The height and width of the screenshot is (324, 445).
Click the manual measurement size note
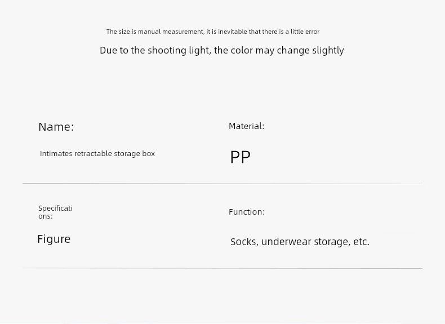[213, 32]
